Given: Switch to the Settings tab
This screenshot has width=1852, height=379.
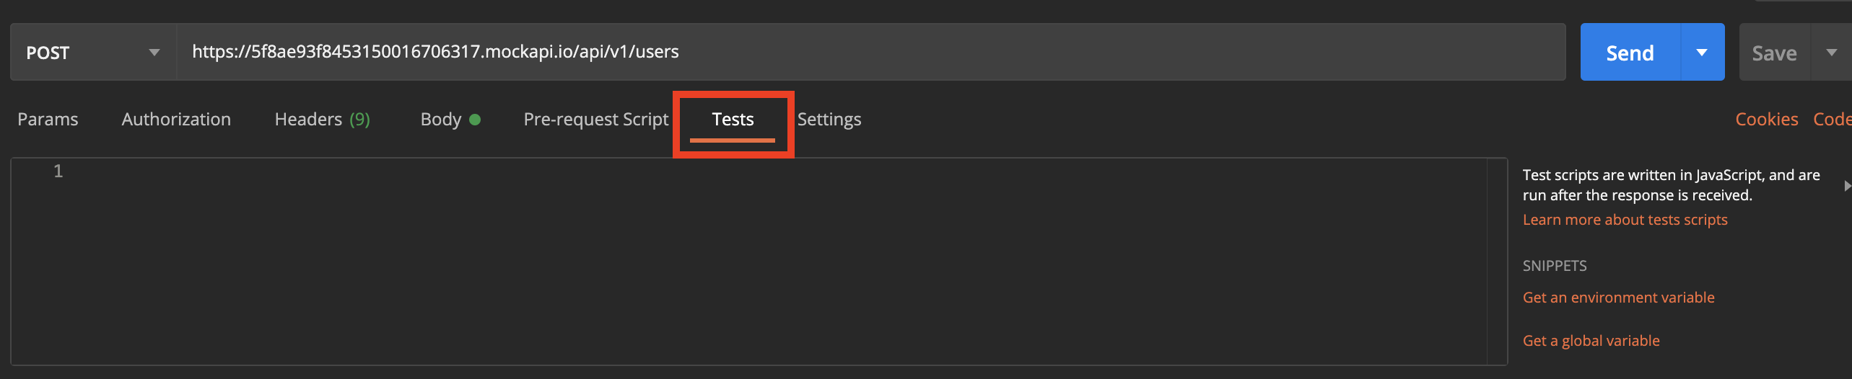Looking at the screenshot, I should pyautogui.click(x=829, y=120).
